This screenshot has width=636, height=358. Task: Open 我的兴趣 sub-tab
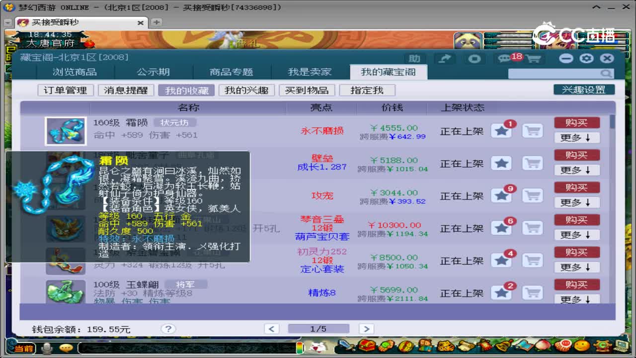point(246,90)
